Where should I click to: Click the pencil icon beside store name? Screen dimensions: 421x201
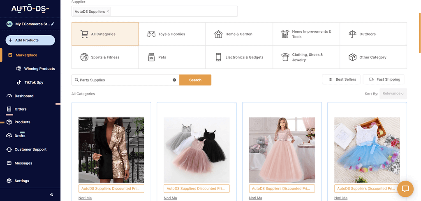pyautogui.click(x=53, y=24)
